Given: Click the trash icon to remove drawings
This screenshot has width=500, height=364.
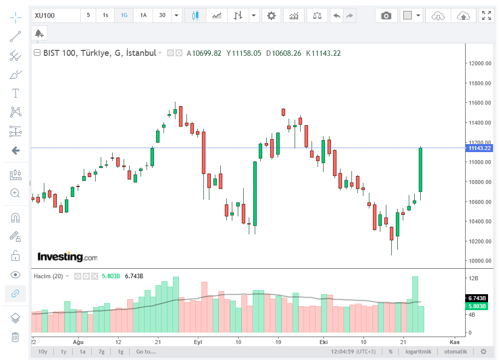Looking at the screenshot, I should [x=15, y=337].
